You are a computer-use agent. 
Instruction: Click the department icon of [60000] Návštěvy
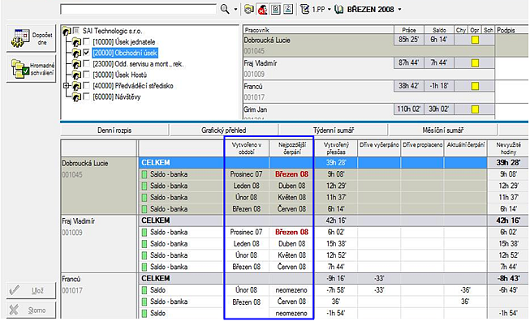[76, 97]
